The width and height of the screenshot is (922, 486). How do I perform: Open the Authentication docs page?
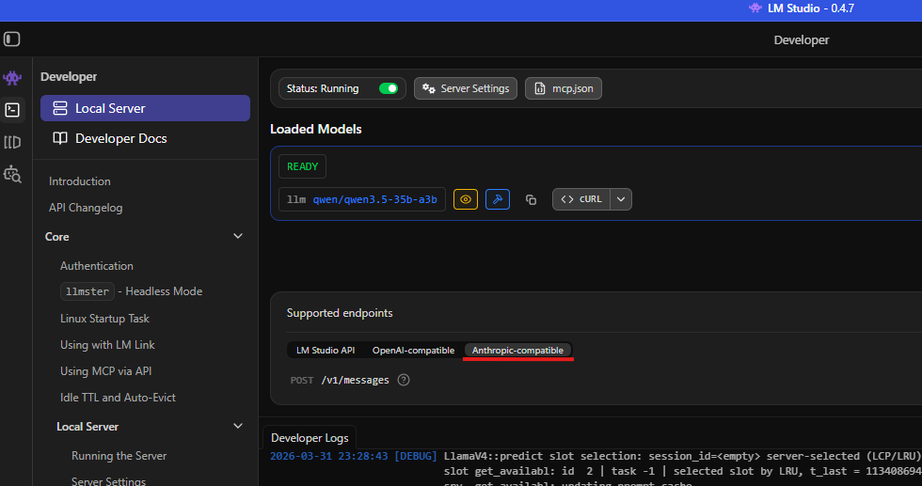pos(96,266)
